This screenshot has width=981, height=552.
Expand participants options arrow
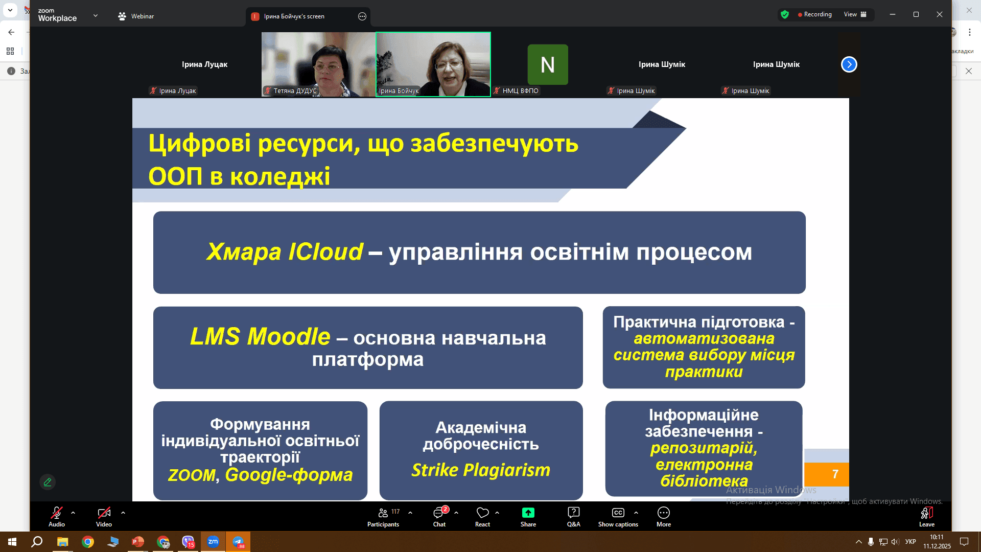(410, 512)
